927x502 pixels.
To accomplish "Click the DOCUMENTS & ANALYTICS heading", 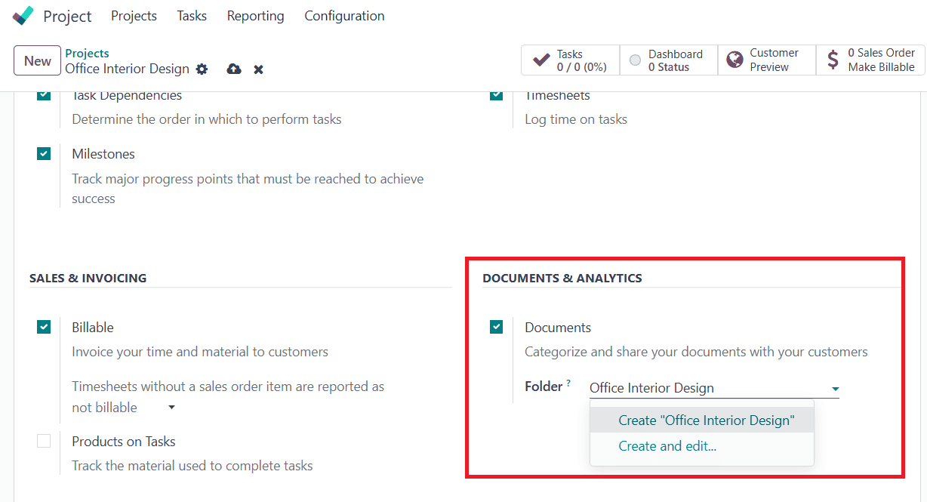I will click(x=562, y=278).
